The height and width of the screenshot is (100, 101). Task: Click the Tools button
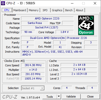click(x=50, y=97)
